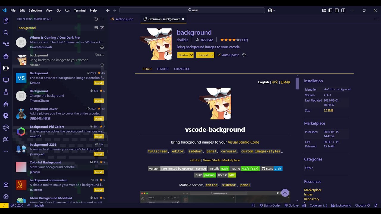Open notifications bell in status bar
Screen dimensions: 381x214
pyautogui.click(x=376, y=205)
